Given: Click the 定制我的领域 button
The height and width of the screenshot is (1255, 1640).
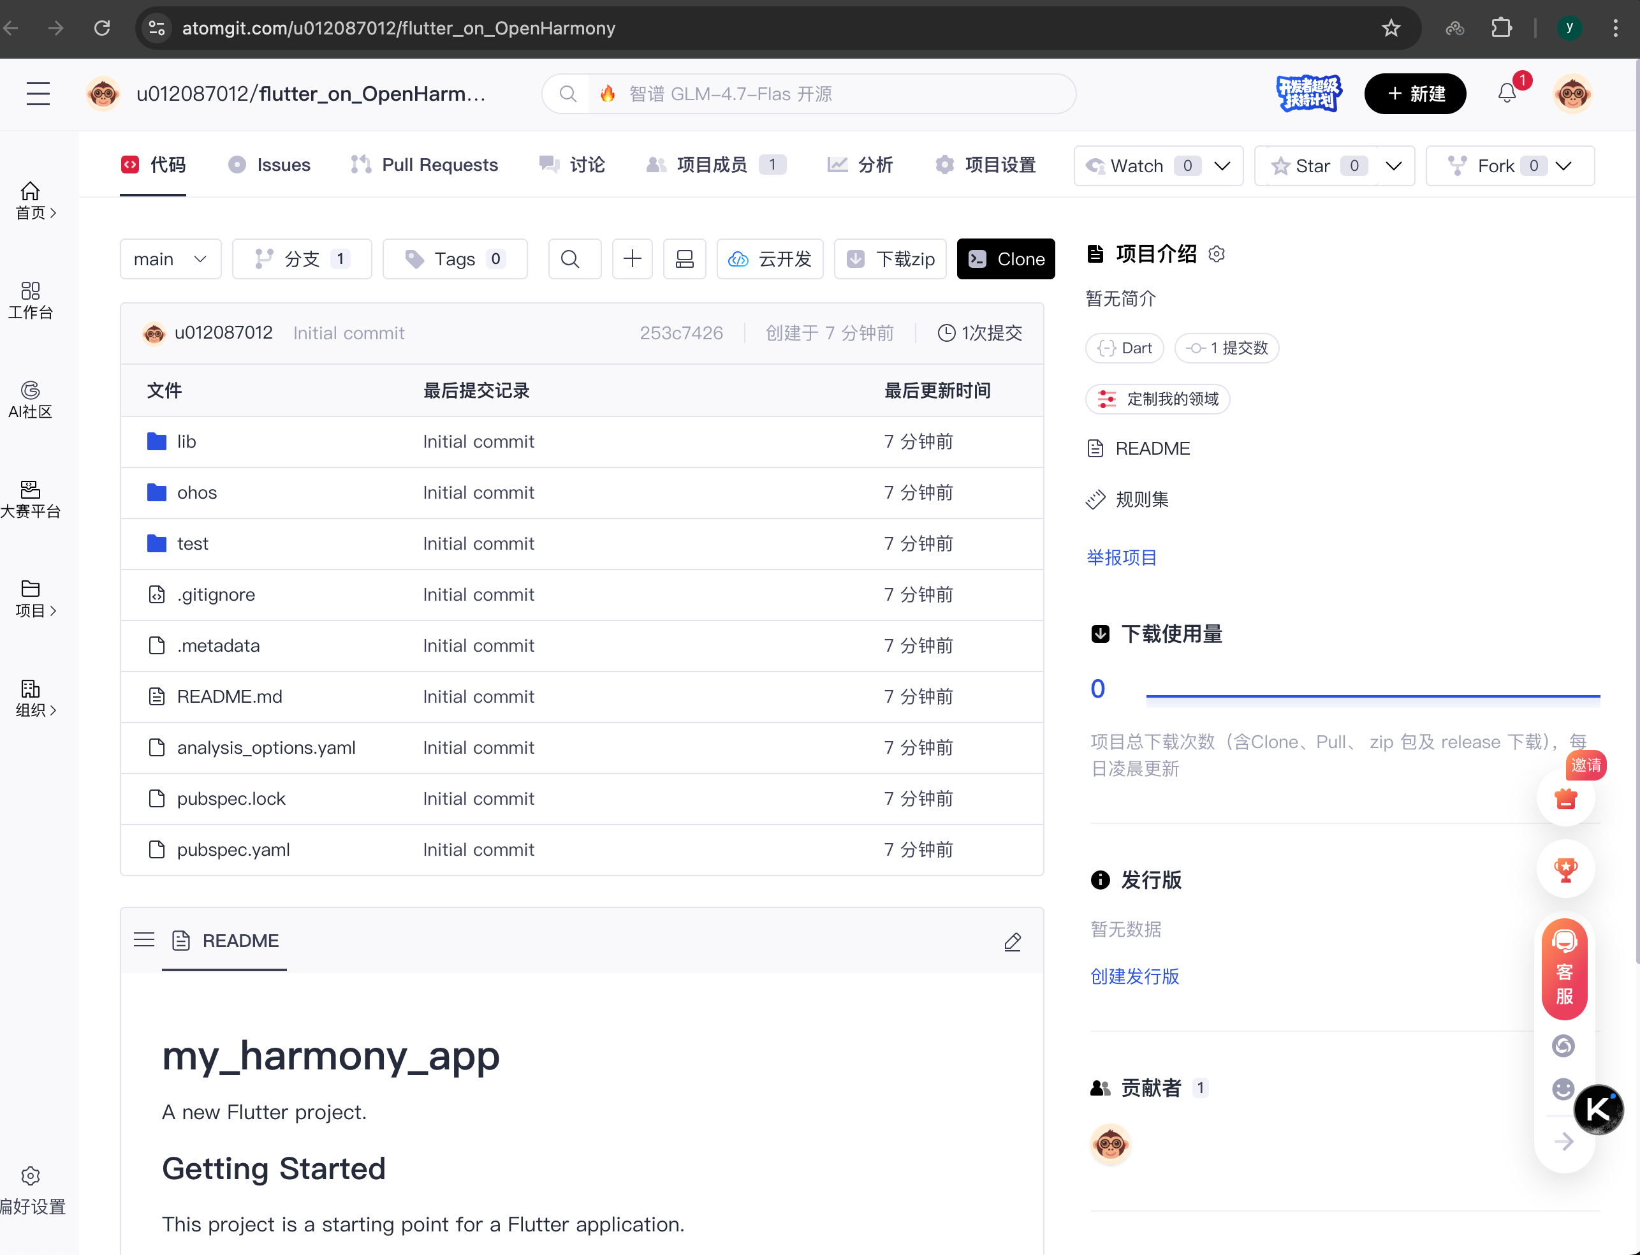Looking at the screenshot, I should (x=1157, y=400).
